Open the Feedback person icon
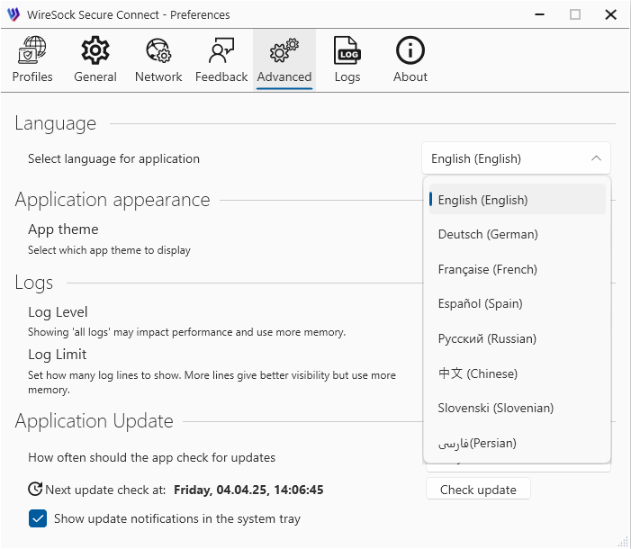Viewport: 631px width, 549px height. point(221,49)
